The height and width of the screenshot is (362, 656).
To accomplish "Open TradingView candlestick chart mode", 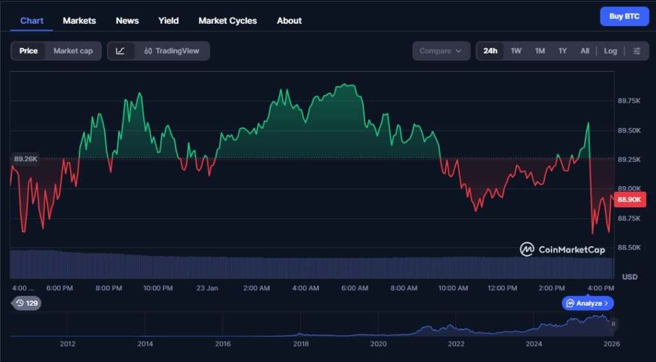I will click(172, 51).
